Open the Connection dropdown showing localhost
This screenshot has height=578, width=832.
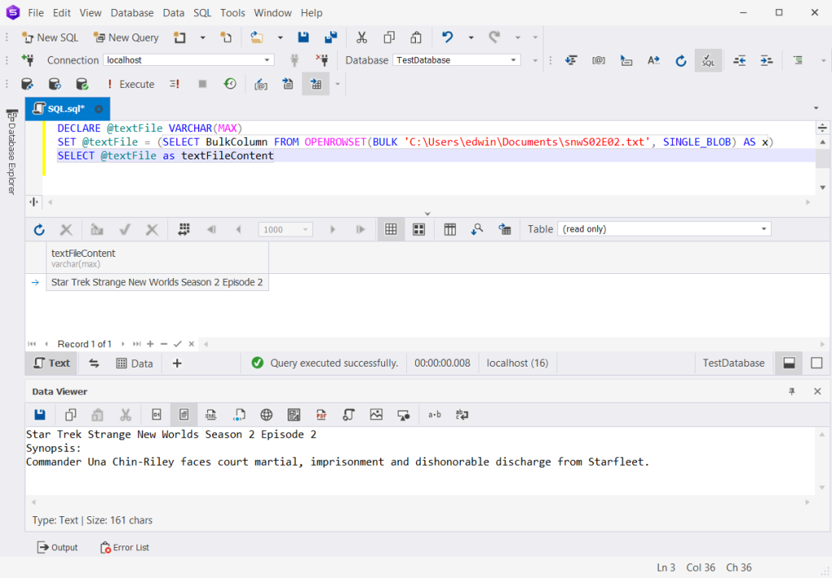coord(188,60)
